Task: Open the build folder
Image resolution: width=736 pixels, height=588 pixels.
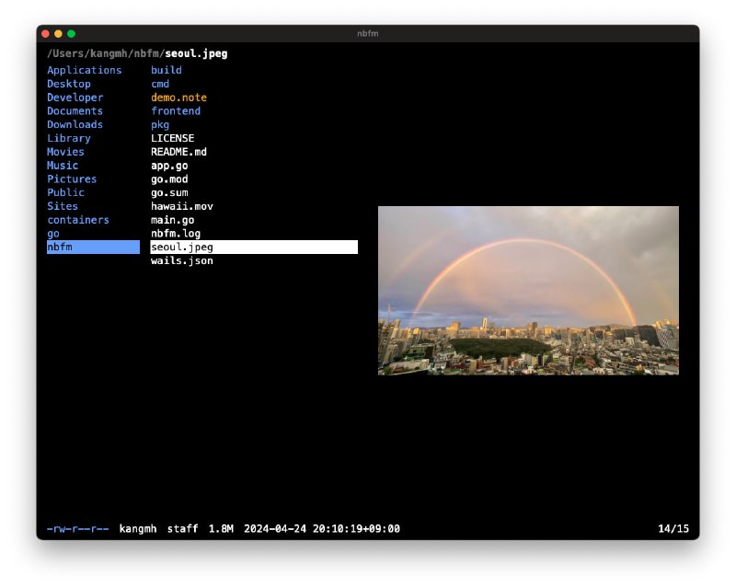Action: click(167, 70)
